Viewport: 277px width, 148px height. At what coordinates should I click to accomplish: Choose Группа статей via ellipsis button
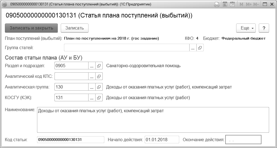coord(193,48)
